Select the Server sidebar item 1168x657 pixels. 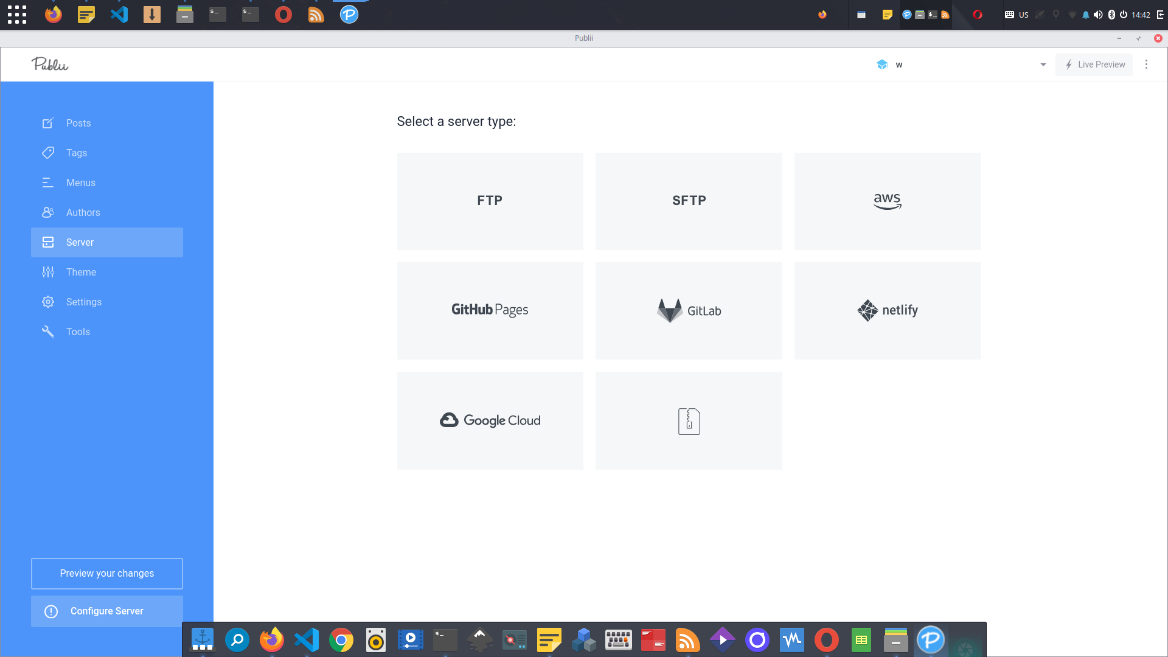tap(107, 242)
